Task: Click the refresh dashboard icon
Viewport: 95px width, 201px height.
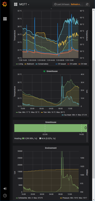Action: pos(87,4)
